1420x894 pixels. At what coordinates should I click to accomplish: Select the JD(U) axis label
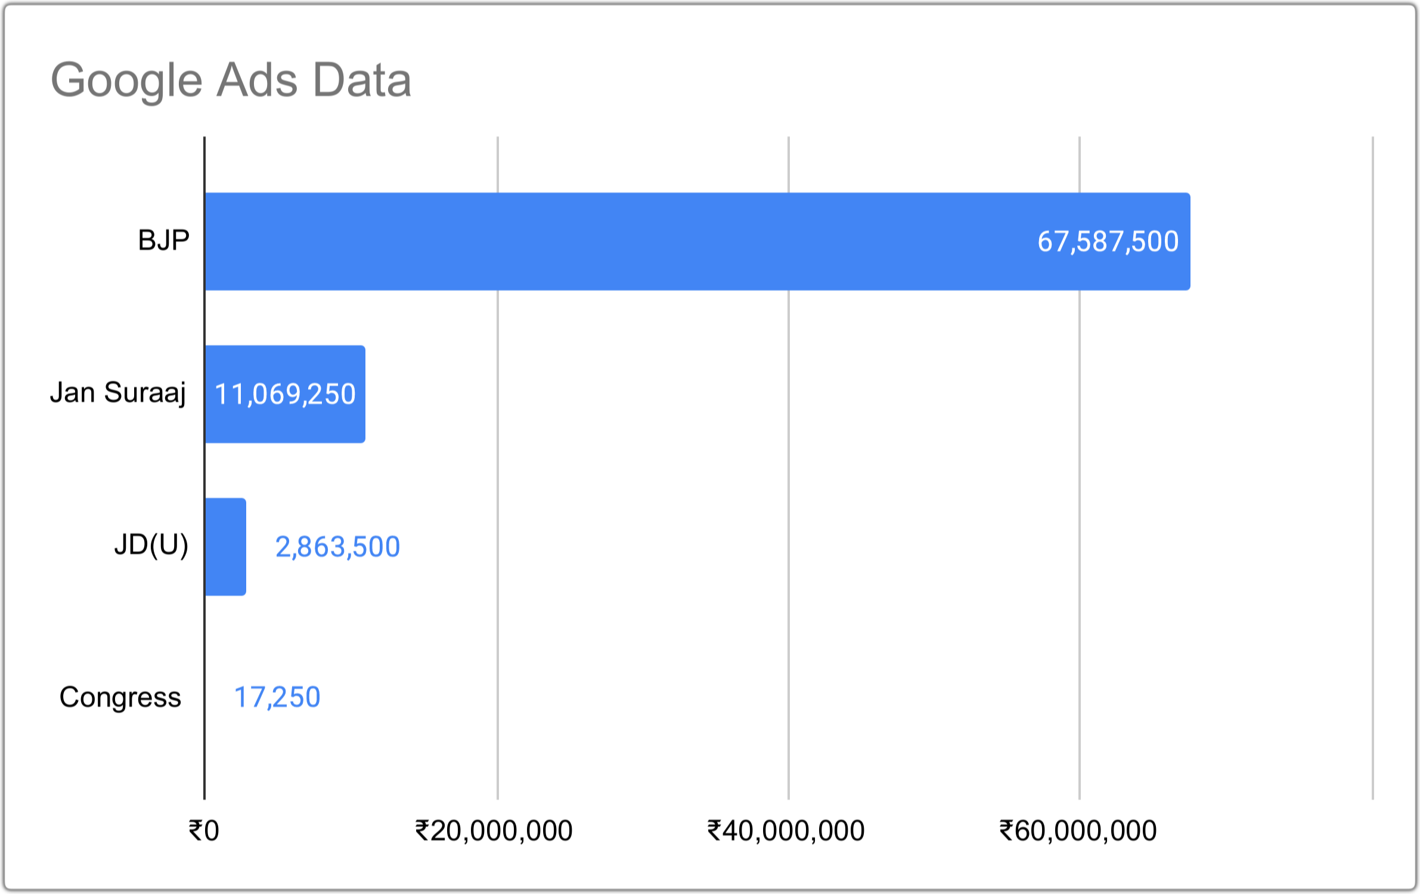[x=151, y=545]
